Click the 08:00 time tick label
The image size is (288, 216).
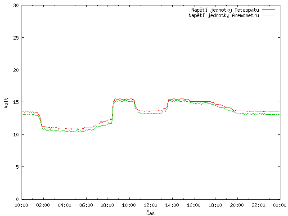coord(108,205)
